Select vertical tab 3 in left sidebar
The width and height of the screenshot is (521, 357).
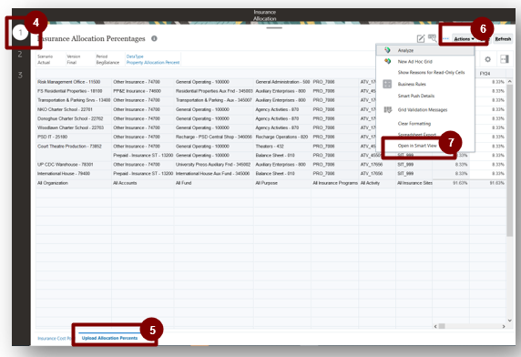(x=20, y=75)
